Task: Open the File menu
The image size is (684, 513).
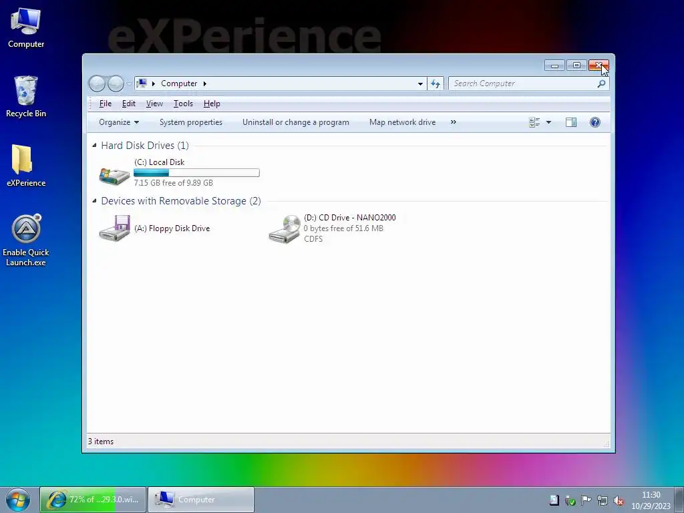Action: [x=105, y=104]
